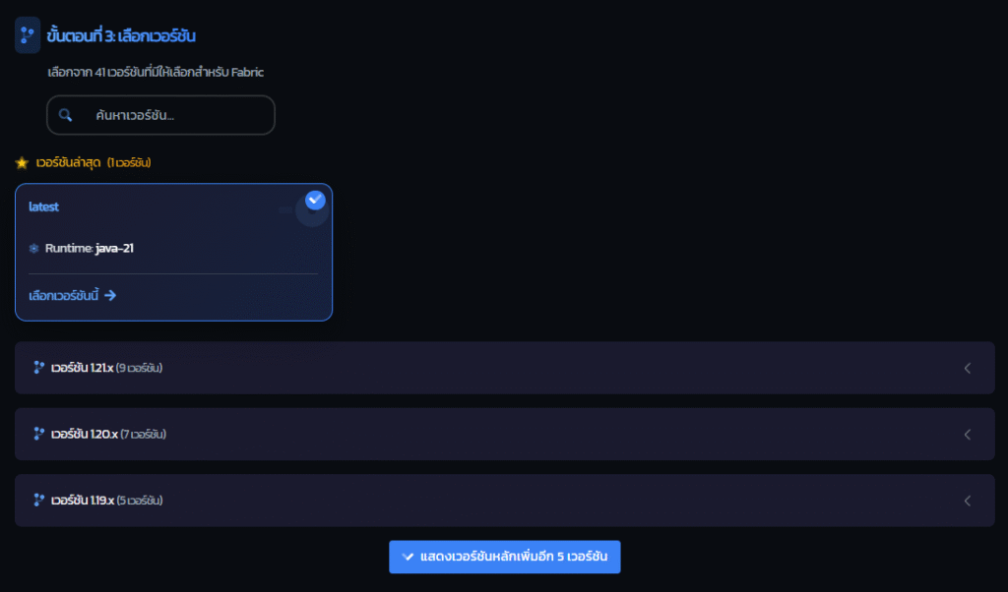
Task: Show 5 more major versions
Action: click(504, 557)
